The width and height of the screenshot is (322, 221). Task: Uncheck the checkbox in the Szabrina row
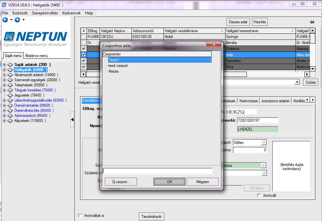(x=83, y=49)
